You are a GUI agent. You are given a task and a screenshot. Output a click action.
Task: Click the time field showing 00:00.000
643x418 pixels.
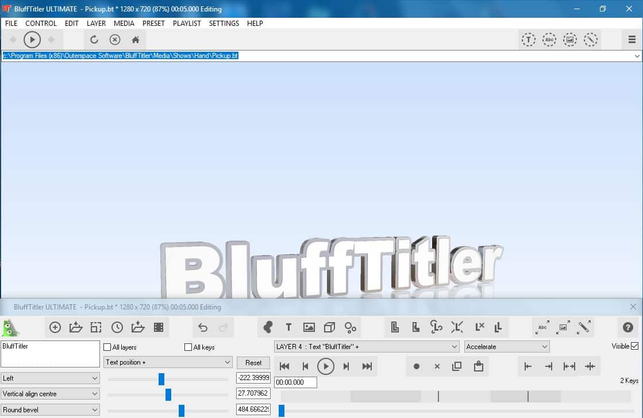click(295, 382)
